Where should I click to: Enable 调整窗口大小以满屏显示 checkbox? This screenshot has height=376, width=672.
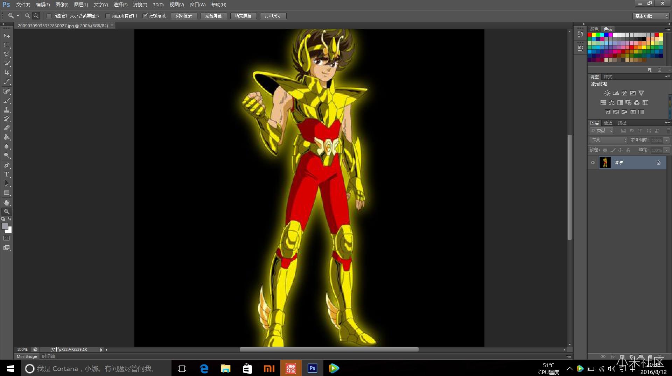tap(49, 16)
